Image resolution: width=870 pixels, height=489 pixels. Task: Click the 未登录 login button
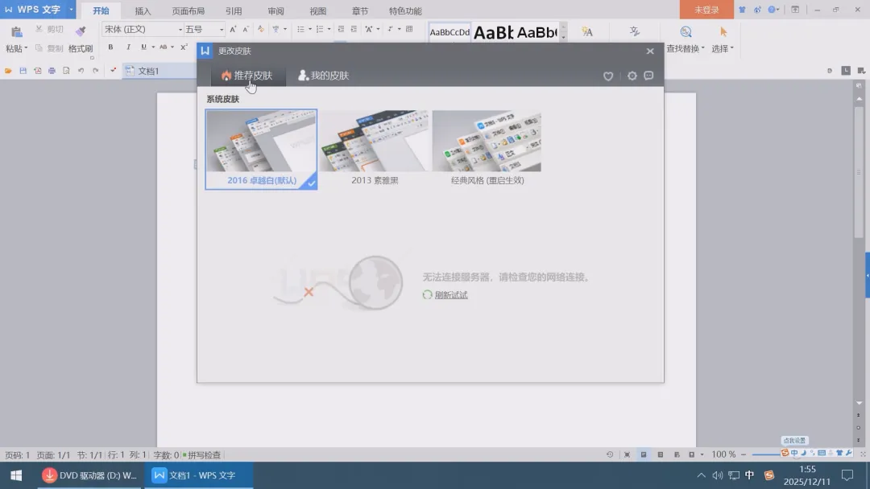[x=706, y=10]
